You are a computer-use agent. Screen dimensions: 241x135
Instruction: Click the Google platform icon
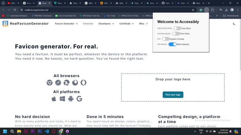pos(79,99)
